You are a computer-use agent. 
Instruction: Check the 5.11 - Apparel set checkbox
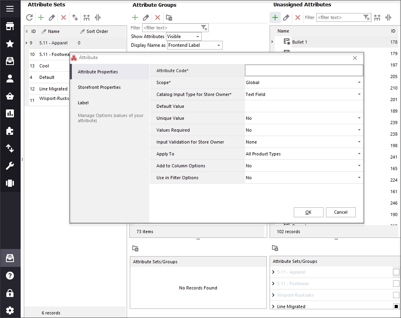(x=396, y=272)
